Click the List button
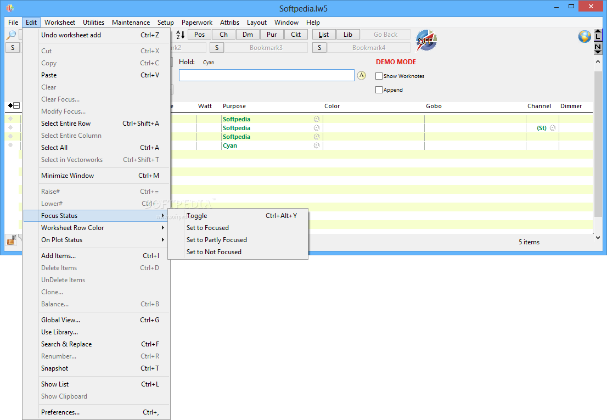This screenshot has width=607, height=420. (324, 35)
